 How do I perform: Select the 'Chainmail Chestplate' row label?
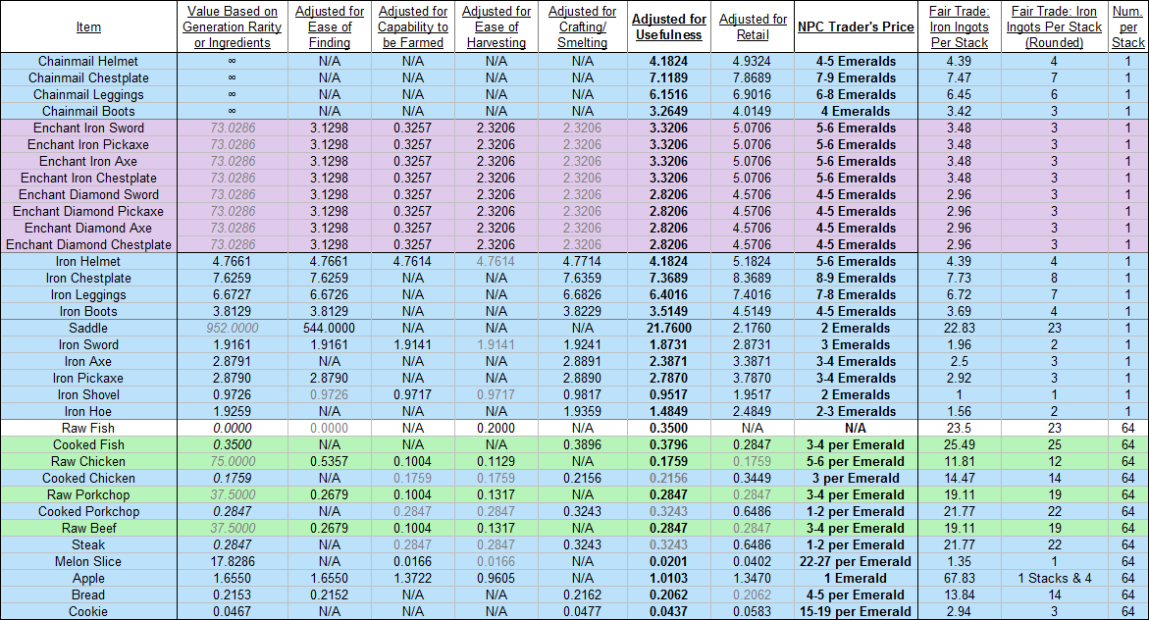[88, 77]
